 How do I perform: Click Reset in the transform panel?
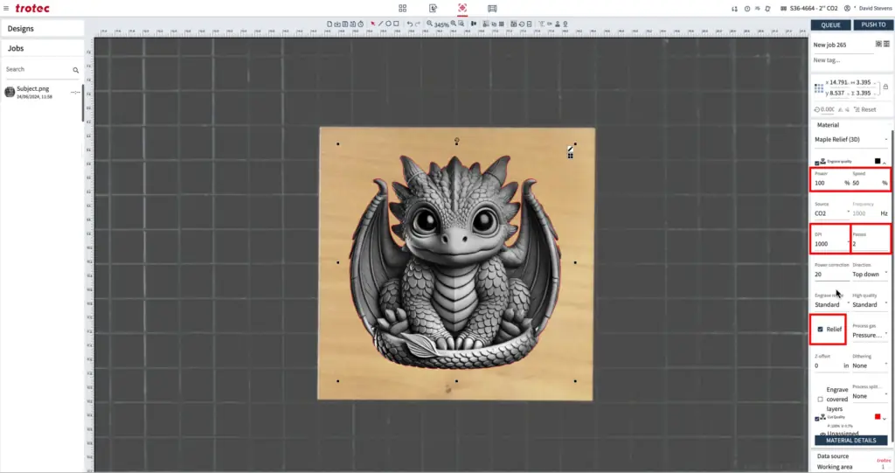click(x=865, y=109)
